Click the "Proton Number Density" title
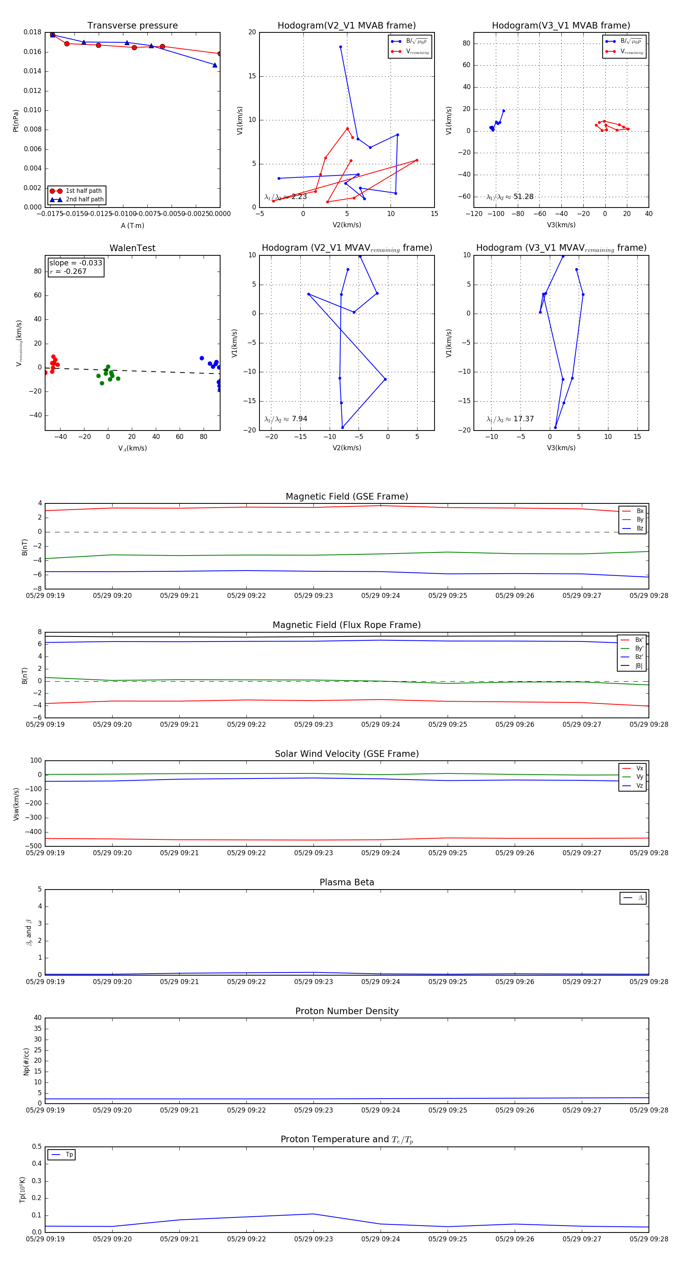 point(347,1011)
